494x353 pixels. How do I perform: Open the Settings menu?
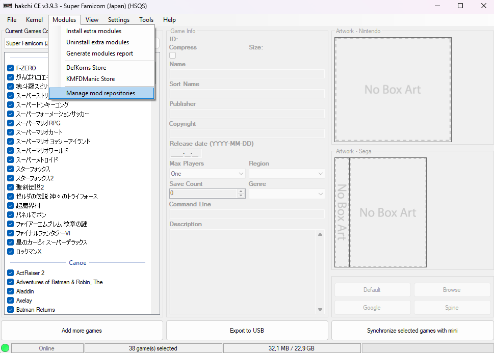(118, 19)
